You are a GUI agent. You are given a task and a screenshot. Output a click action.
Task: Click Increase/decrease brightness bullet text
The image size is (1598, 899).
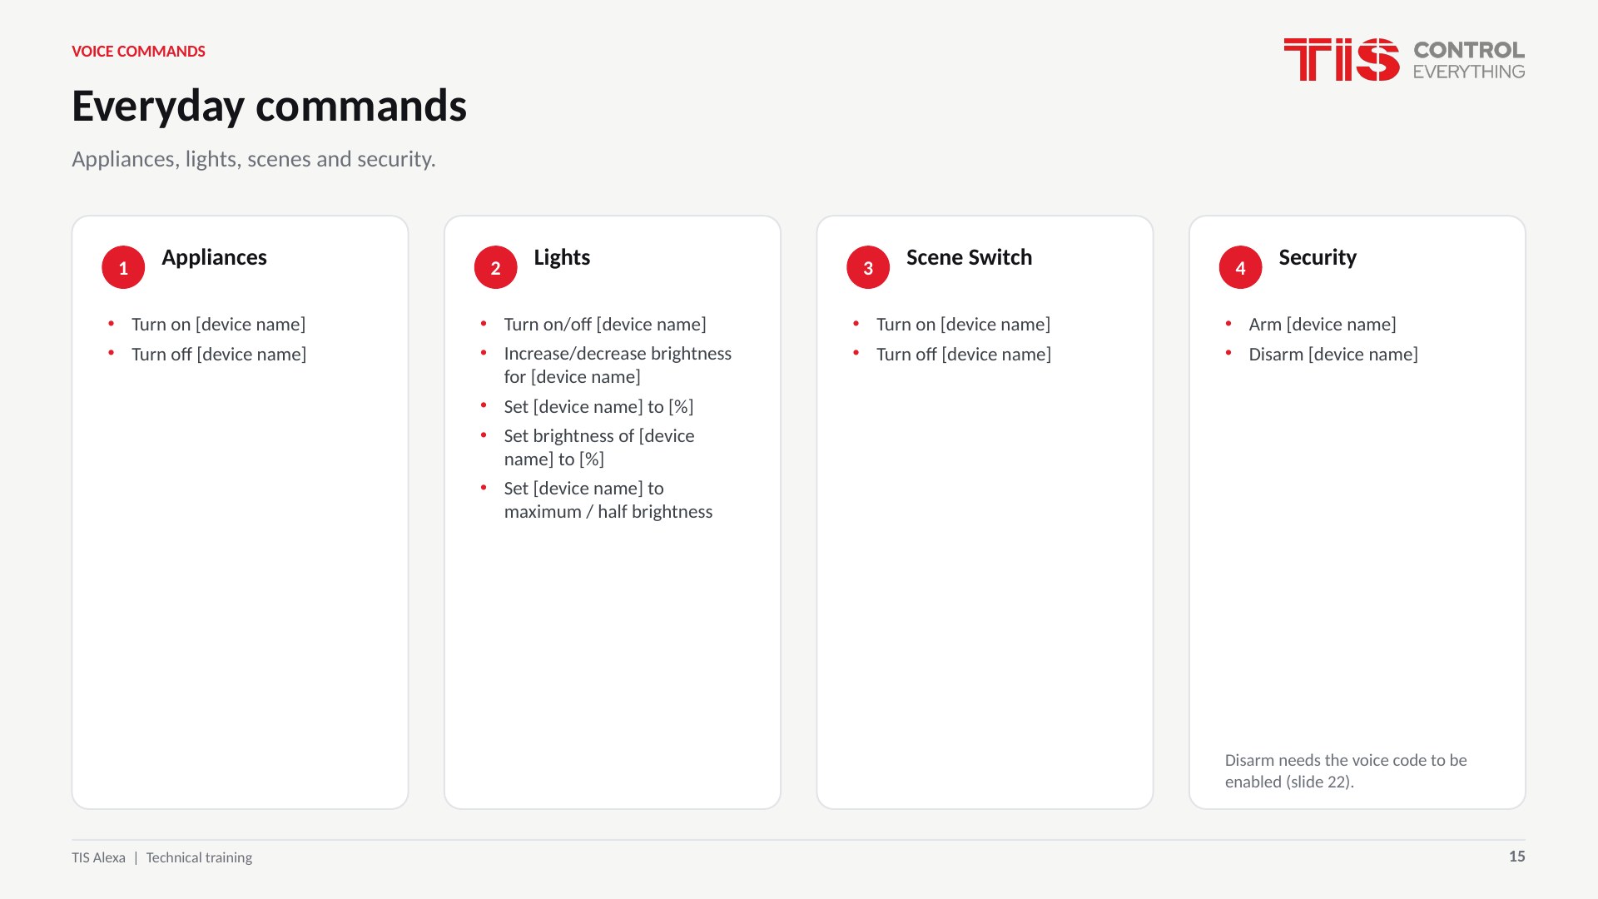pyautogui.click(x=618, y=365)
